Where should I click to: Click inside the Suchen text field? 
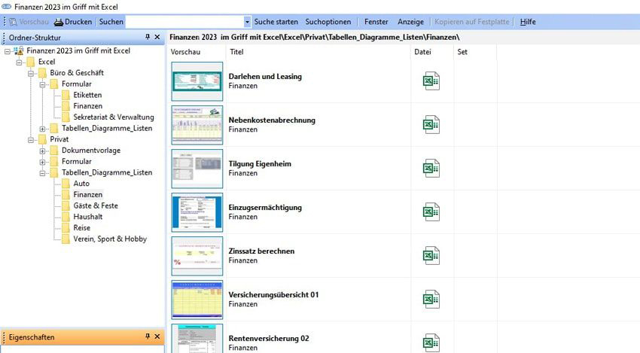(x=184, y=23)
